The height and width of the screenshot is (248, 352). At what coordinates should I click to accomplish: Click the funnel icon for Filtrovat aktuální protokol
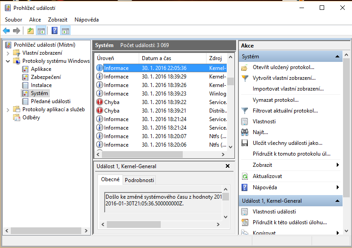click(245, 111)
